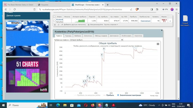
Task: Open the PokerStars red icon on taskbar
Action: pyautogui.click(x=113, y=105)
